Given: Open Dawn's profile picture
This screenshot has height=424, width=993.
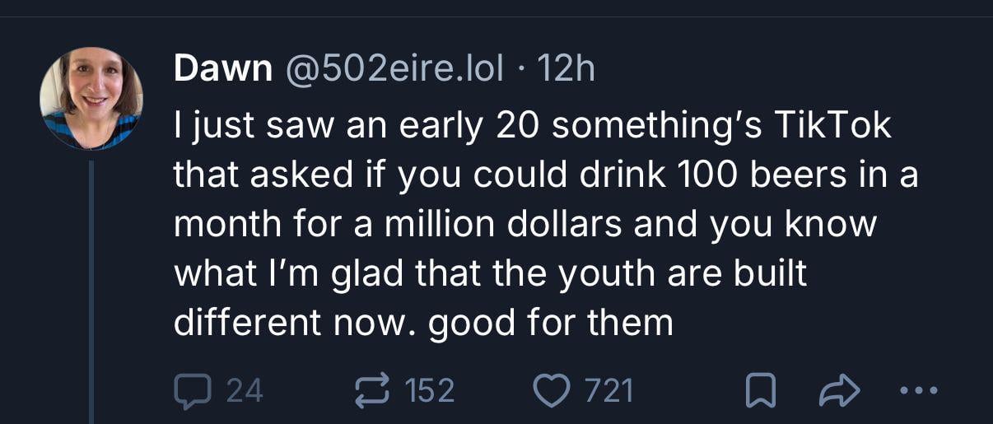Looking at the screenshot, I should (91, 98).
